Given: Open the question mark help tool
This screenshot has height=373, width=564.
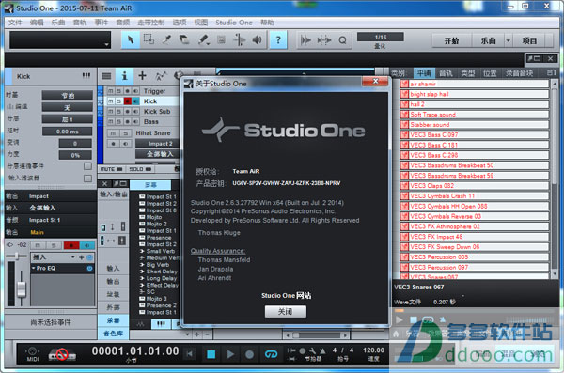Looking at the screenshot, I should (x=278, y=39).
